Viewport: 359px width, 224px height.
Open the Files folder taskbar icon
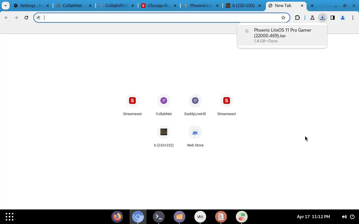click(x=179, y=217)
